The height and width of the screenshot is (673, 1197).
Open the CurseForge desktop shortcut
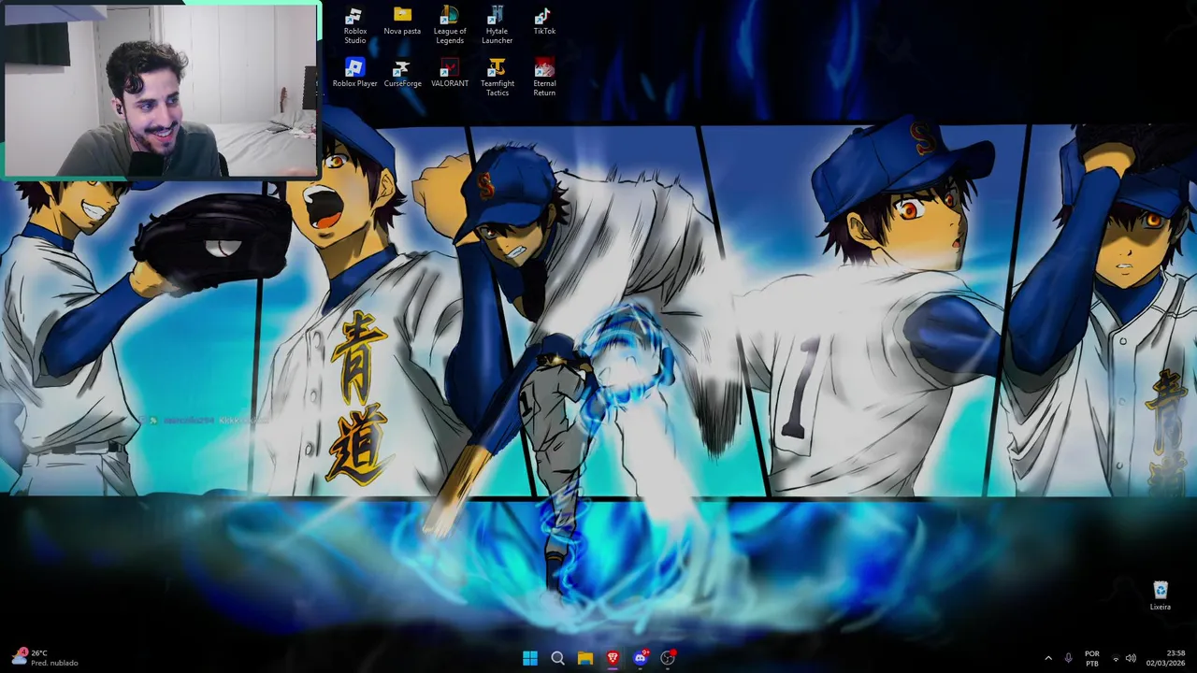coord(402,73)
